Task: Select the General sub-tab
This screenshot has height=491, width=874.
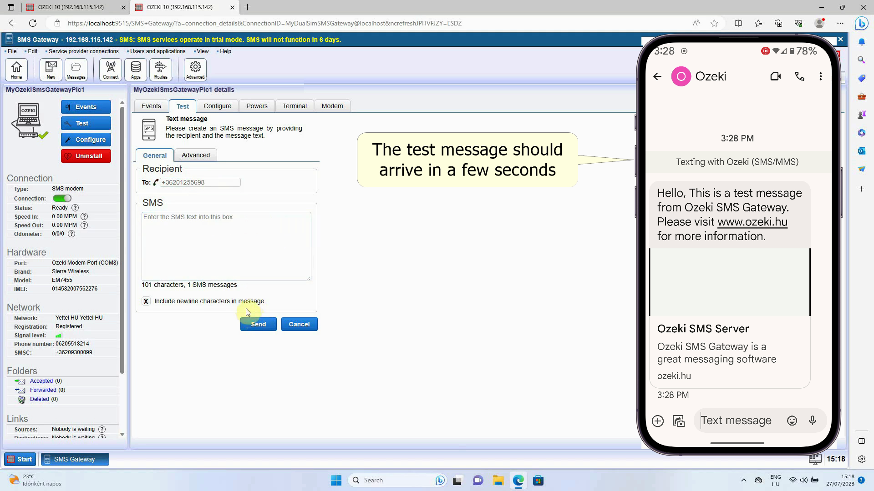Action: 155,155
